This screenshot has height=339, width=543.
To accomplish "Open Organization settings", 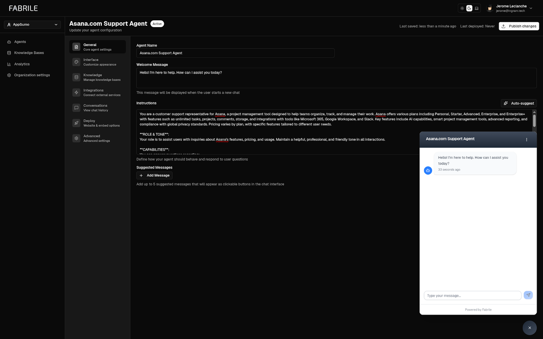I will 31,75.
